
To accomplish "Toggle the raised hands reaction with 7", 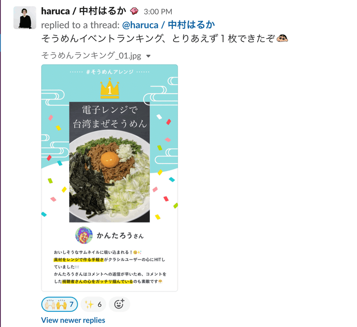I will 60,304.
